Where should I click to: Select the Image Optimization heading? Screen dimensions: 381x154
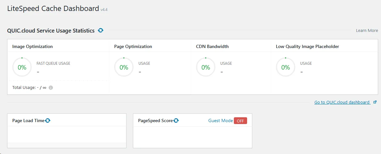pyautogui.click(x=32, y=46)
